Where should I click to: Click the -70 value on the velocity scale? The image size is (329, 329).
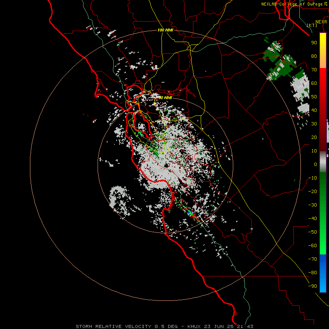(x=313, y=259)
